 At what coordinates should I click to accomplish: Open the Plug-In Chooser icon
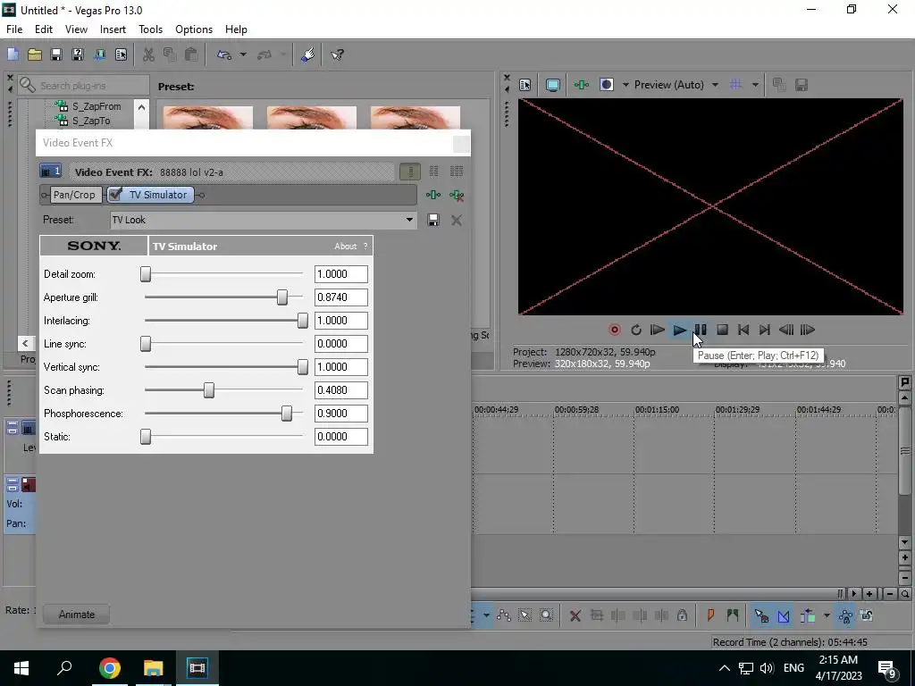(x=433, y=195)
